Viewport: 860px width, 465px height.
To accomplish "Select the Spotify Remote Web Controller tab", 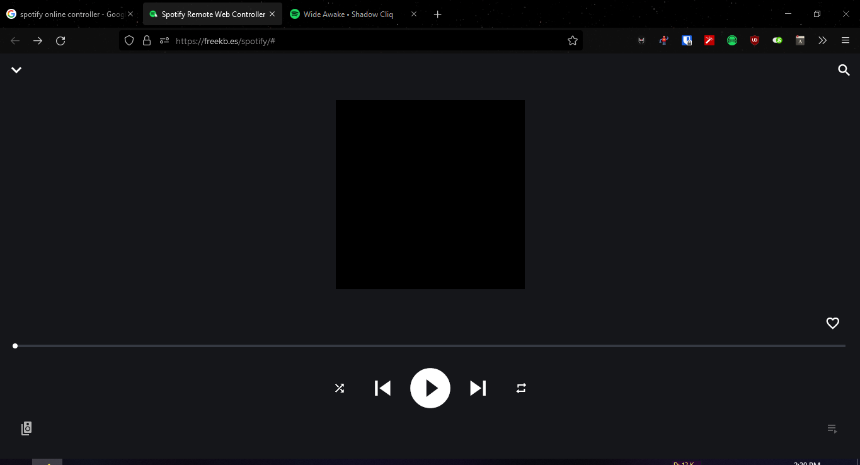I will [213, 14].
